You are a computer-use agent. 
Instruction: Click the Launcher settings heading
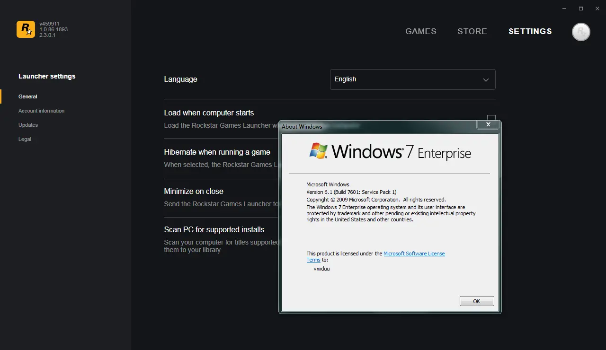coord(47,76)
